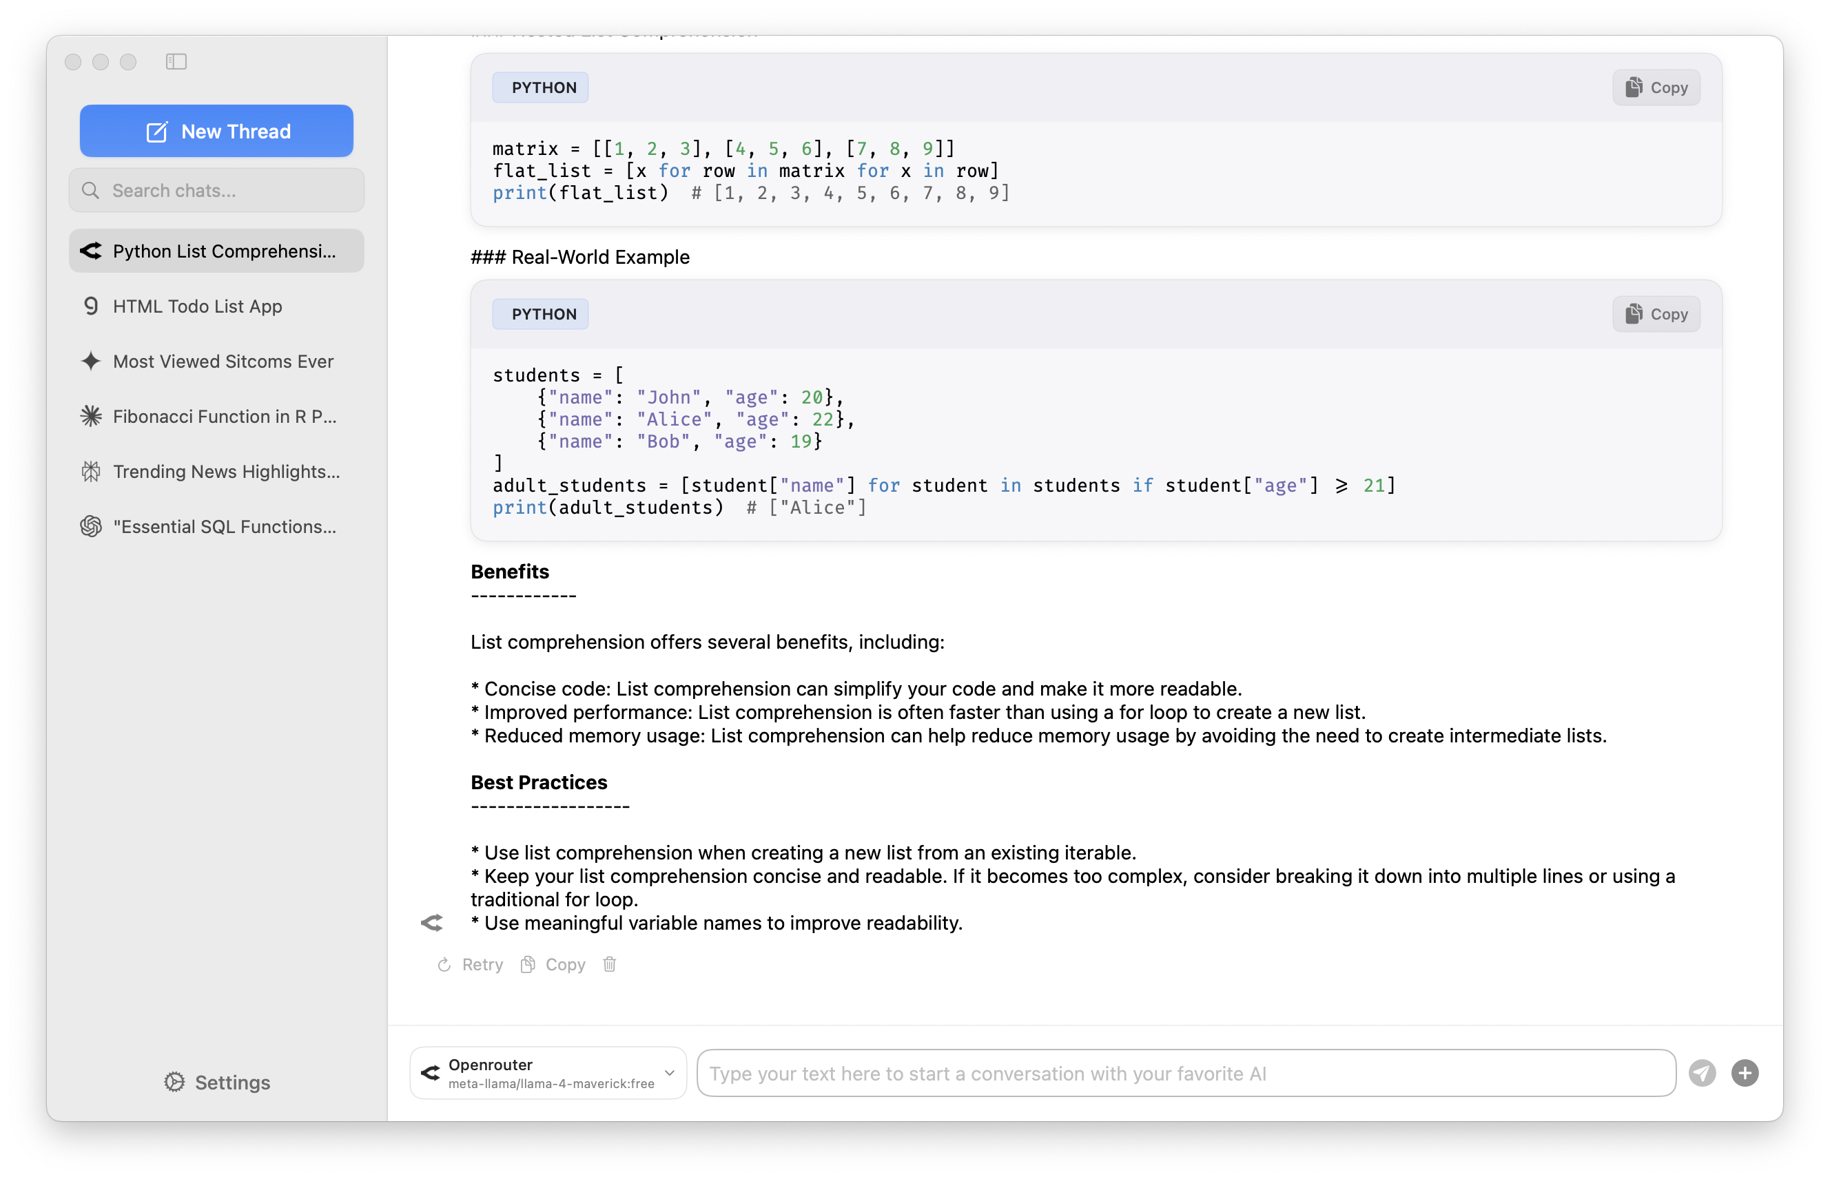
Task: Retry the assistant response
Action: 471,965
